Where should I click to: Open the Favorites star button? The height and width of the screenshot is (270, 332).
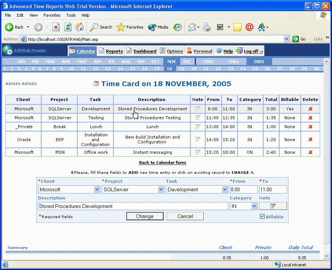[130, 27]
